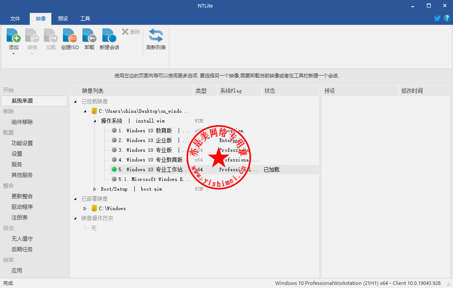
Task: Click the 添加 (Add image) toolbar icon
Action: coord(13,35)
